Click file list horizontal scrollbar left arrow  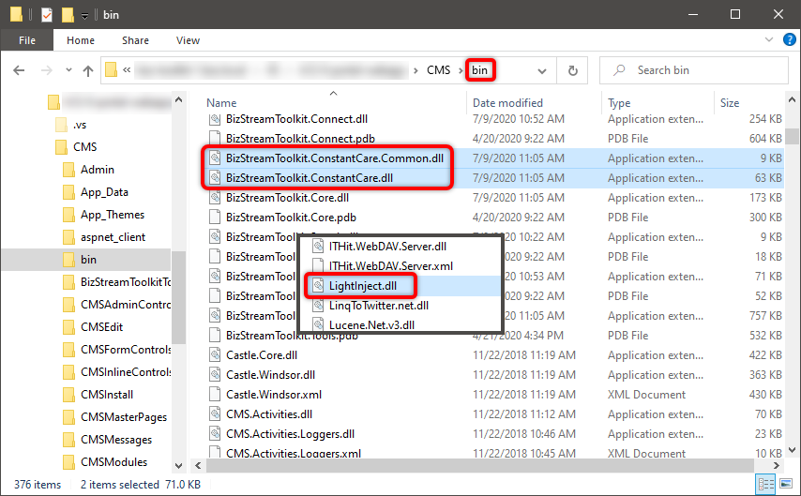198,465
